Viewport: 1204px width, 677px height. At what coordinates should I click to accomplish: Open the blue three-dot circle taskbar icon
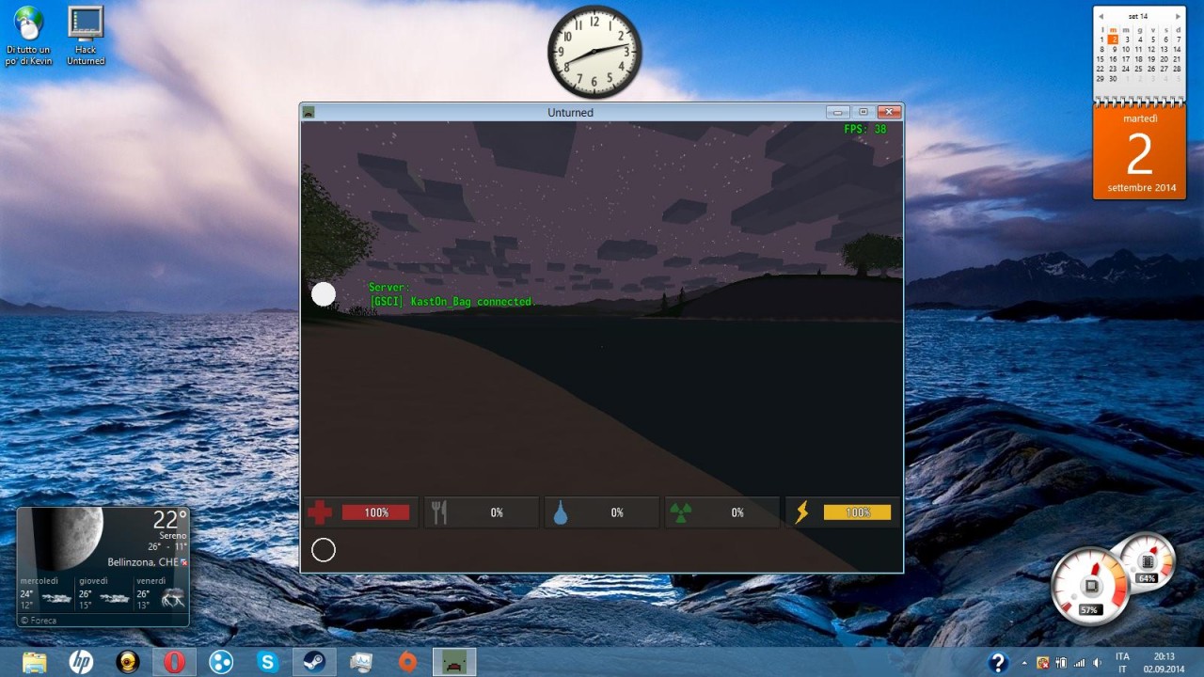coord(221,662)
